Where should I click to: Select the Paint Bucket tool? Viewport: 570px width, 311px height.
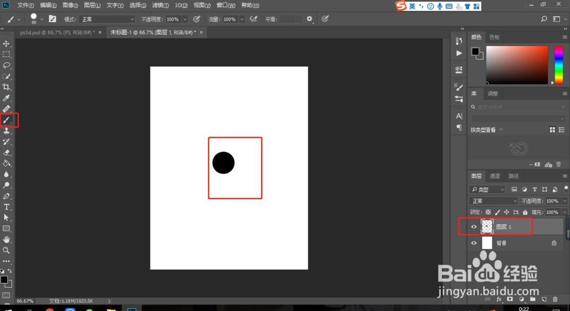coord(6,163)
